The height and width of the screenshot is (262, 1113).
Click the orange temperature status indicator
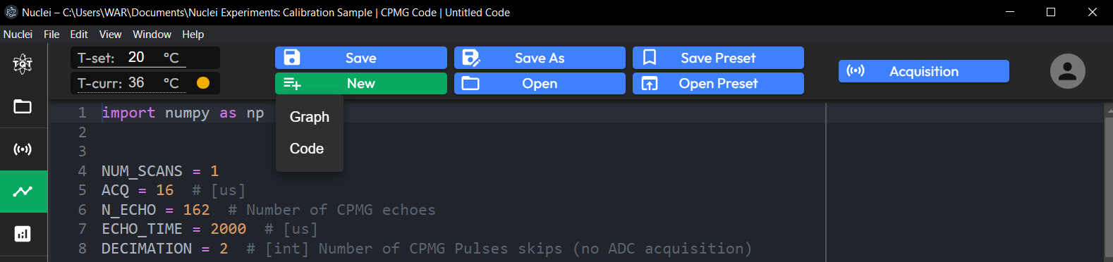pyautogui.click(x=203, y=83)
